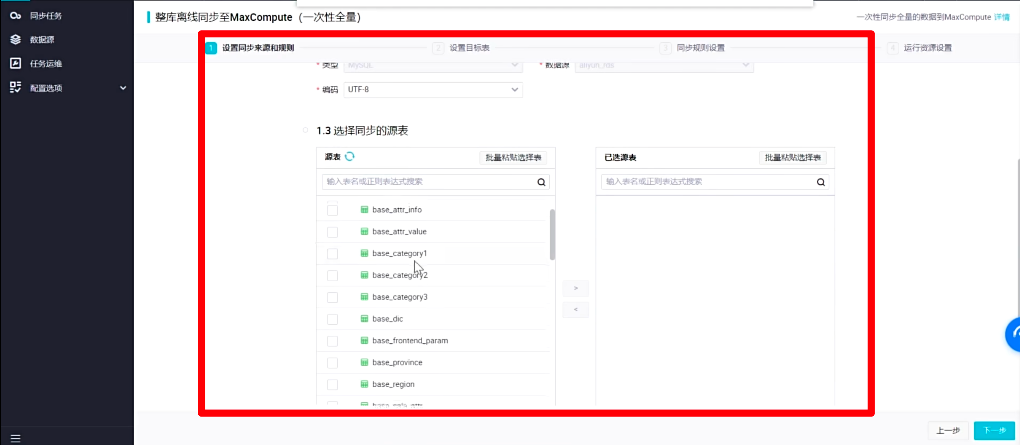Go to step 4 运行资源设置

[920, 48]
